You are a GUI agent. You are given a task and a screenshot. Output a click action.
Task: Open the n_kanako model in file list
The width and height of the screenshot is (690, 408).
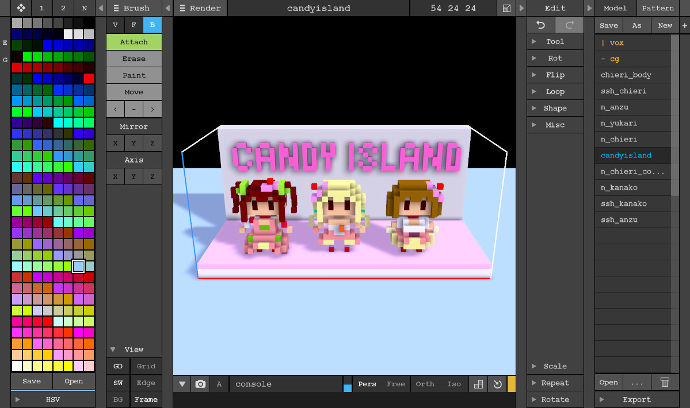pos(633,187)
